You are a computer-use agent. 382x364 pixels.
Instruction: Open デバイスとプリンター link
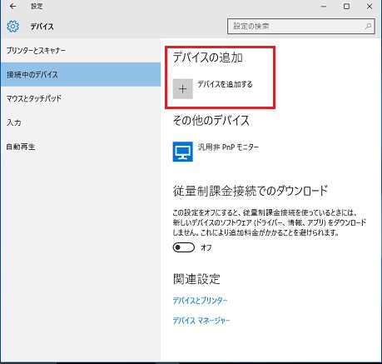[200, 301]
